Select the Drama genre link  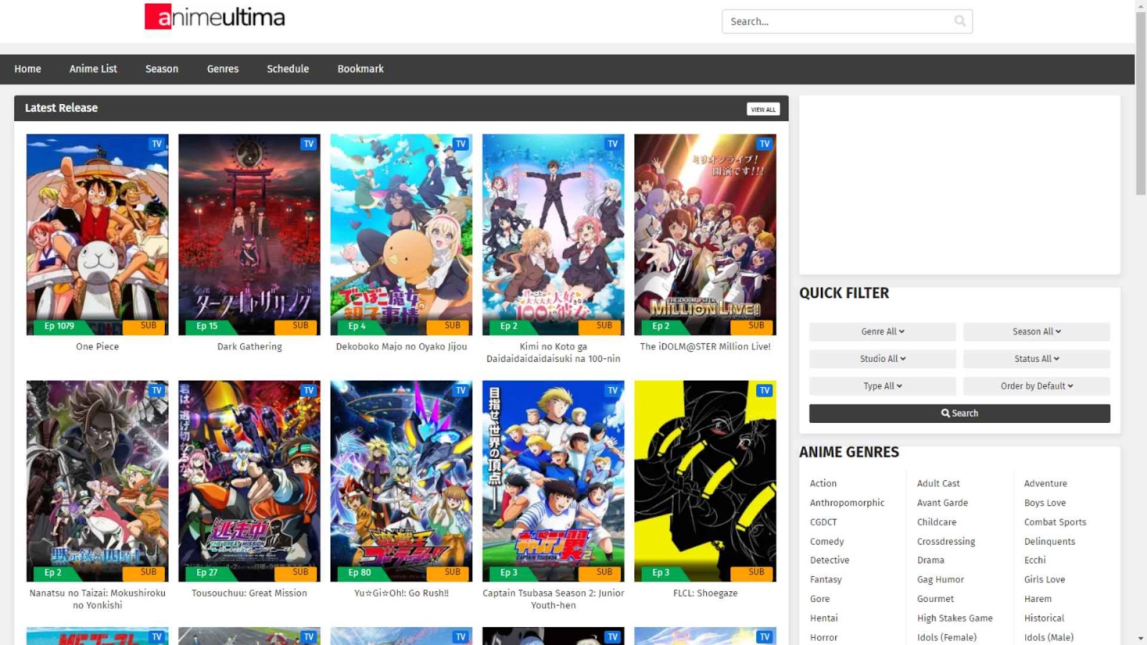coord(931,560)
